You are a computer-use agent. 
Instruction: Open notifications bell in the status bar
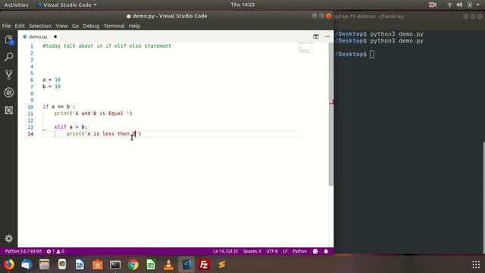pyautogui.click(x=326, y=251)
